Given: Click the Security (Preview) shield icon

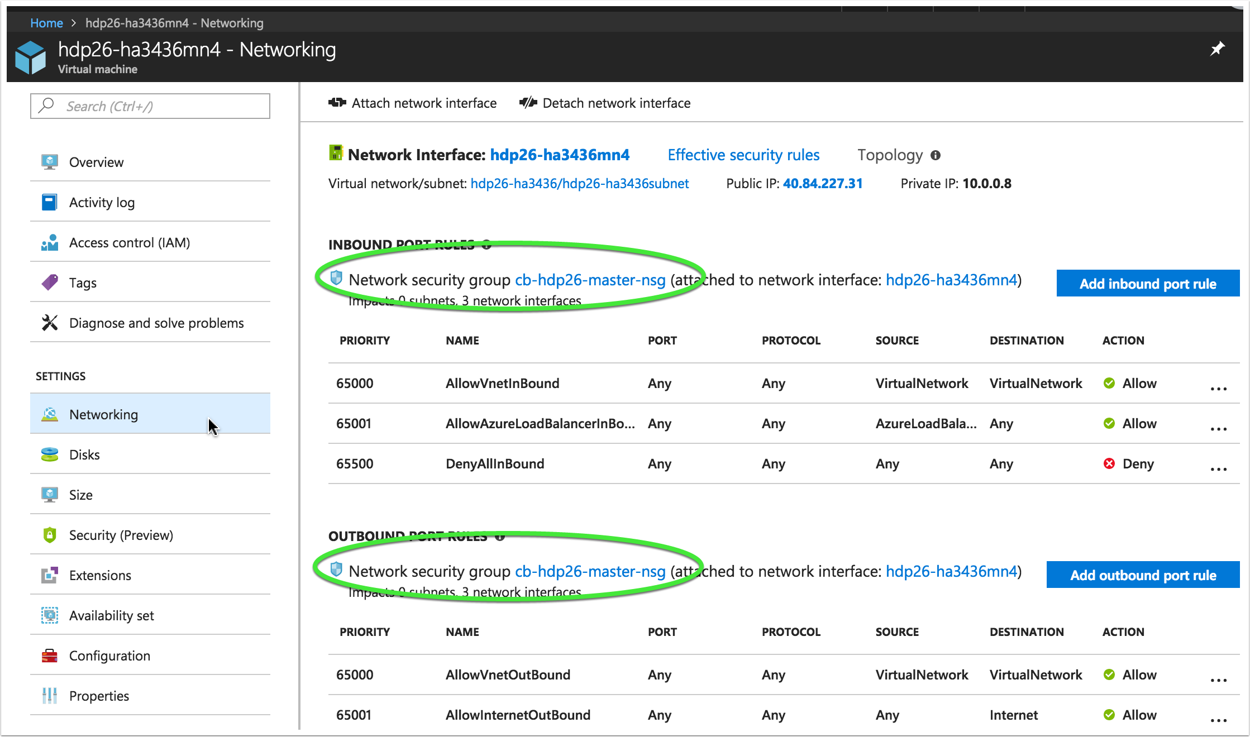Looking at the screenshot, I should (x=50, y=535).
